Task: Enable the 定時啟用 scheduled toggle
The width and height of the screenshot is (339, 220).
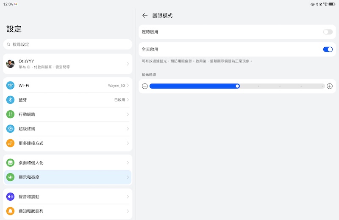Action: [328, 32]
